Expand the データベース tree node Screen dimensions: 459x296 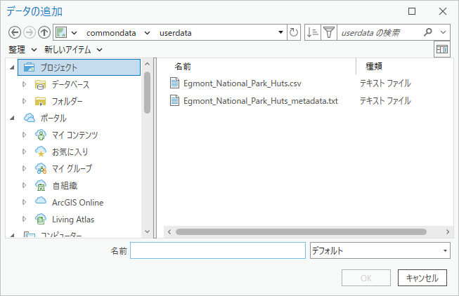[25, 84]
